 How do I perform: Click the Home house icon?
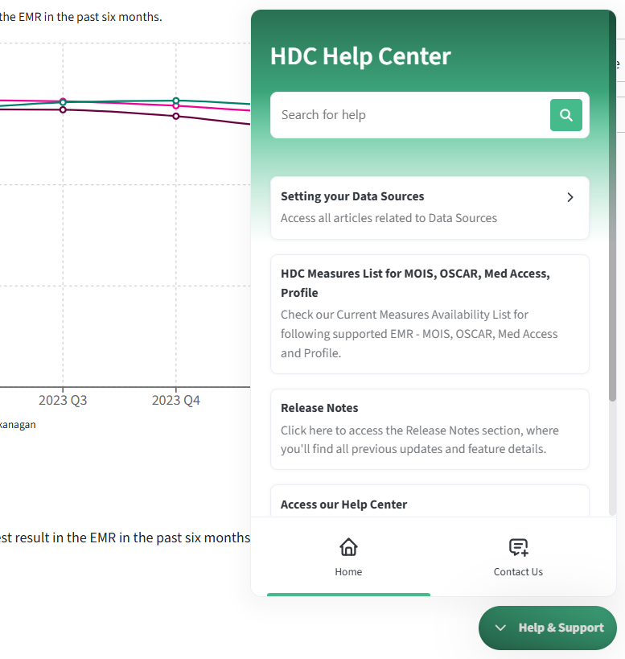point(348,547)
